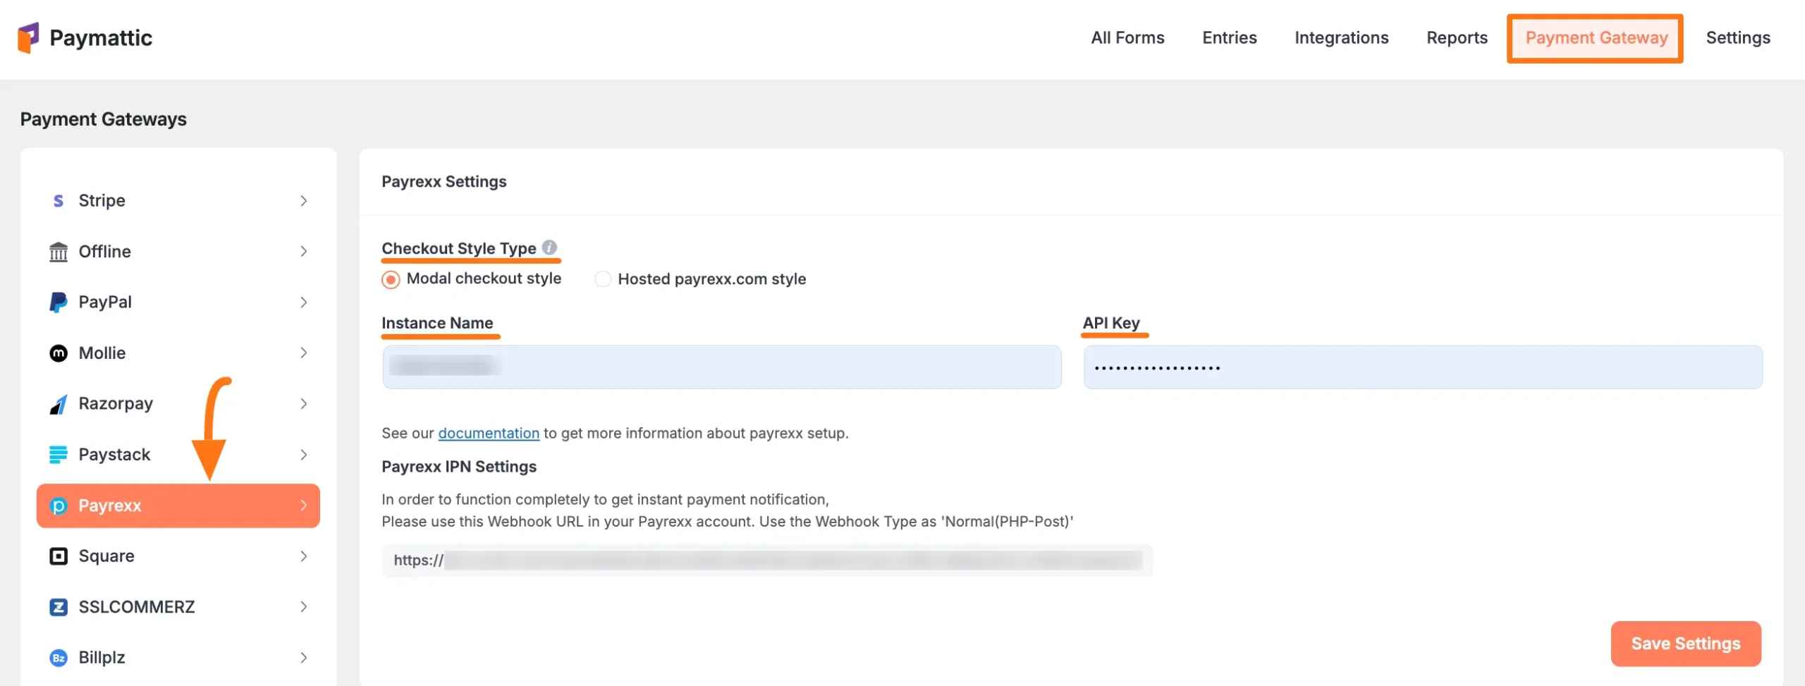
Task: Click the Checkout Style Type info icon
Action: click(x=549, y=246)
